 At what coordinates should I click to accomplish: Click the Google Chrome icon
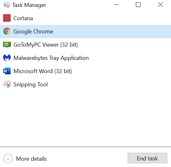[x=7, y=31]
